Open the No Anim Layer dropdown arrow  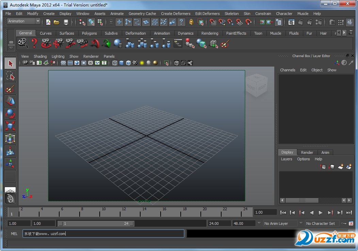(259, 223)
